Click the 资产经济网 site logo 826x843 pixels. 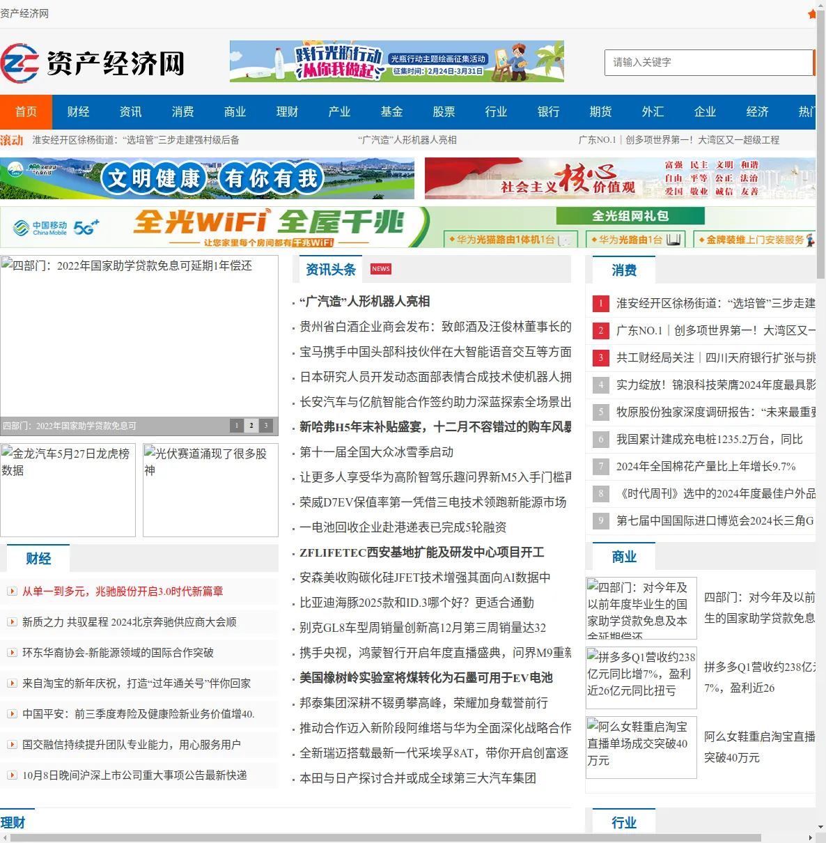(x=93, y=63)
